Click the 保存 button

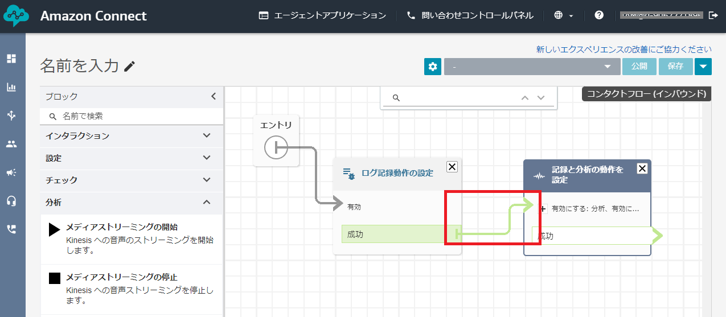pyautogui.click(x=676, y=67)
